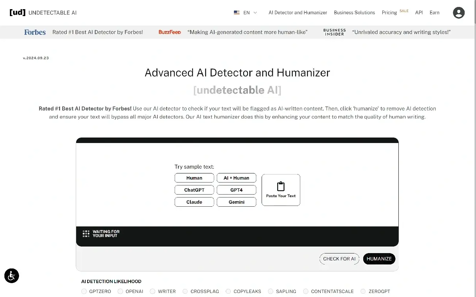Open the API menu link
Screen dimensions: 476x297
coord(419,12)
